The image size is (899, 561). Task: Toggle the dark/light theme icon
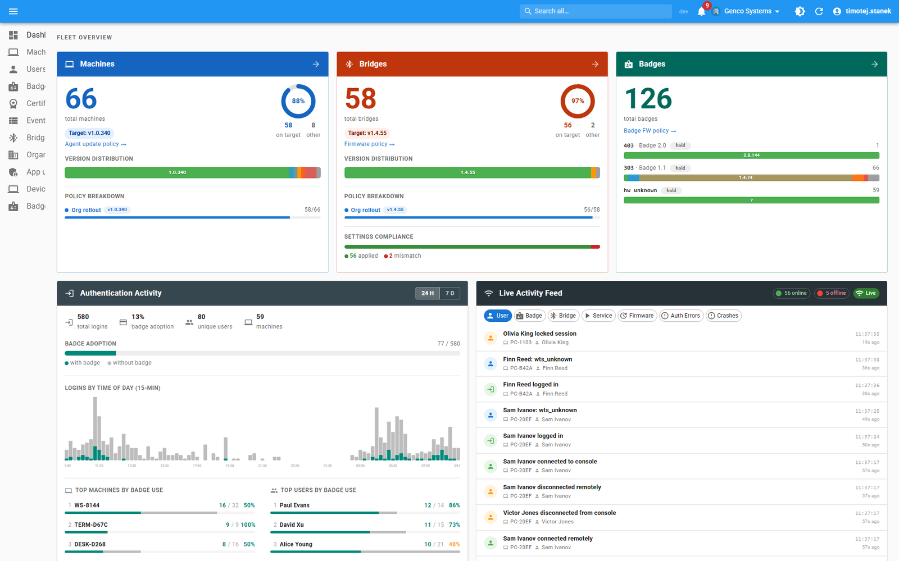tap(800, 11)
